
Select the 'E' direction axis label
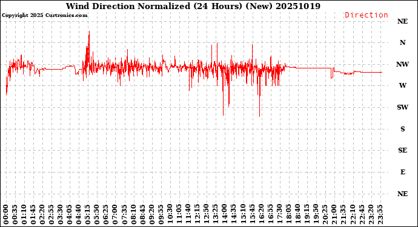click(402, 172)
